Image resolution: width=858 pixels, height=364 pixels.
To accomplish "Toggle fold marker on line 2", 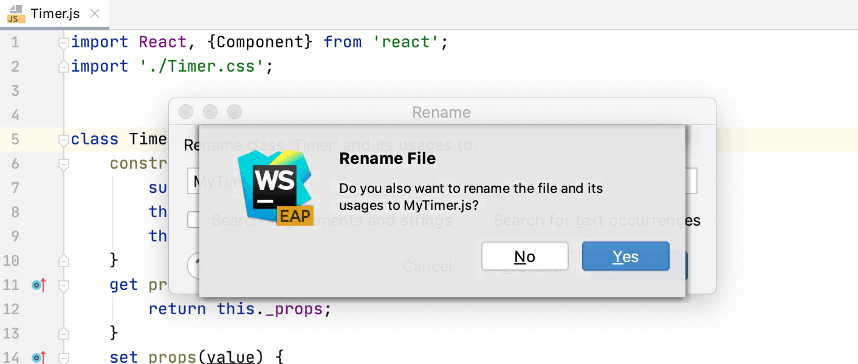I will 64,67.
